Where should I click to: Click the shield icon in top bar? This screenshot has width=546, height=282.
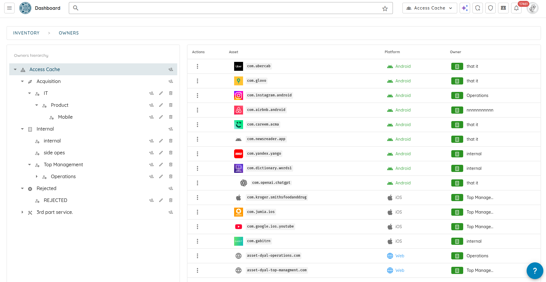coord(490,8)
